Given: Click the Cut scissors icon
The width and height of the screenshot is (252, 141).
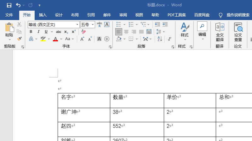Looking at the screenshot, I should click(x=19, y=24).
